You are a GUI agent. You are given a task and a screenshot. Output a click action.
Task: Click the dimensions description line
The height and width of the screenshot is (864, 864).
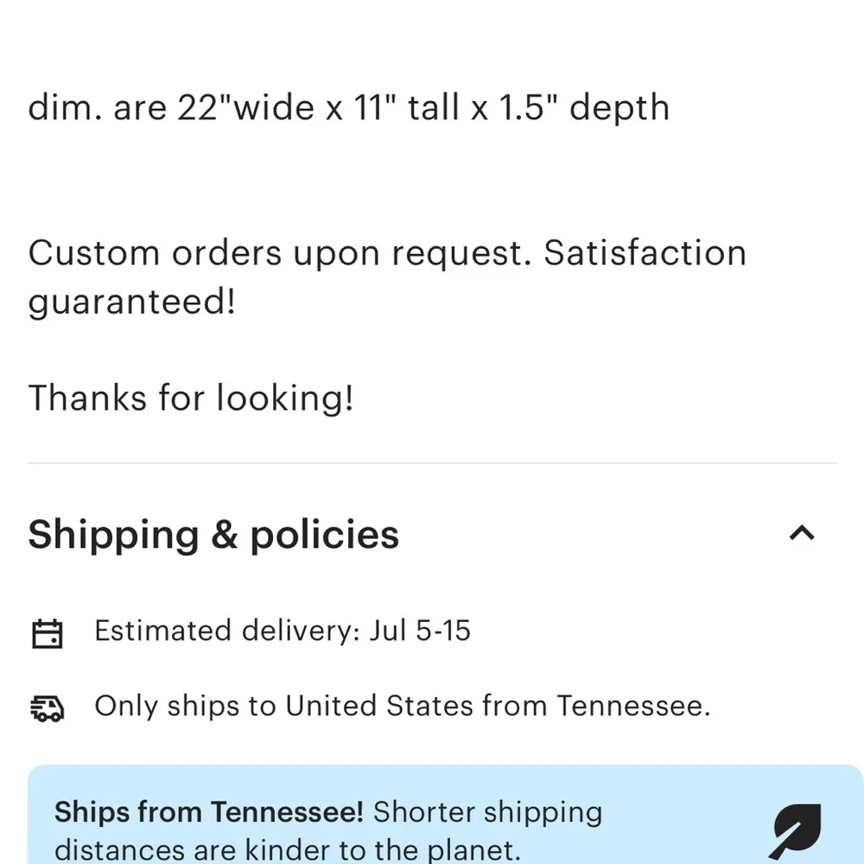tap(349, 107)
